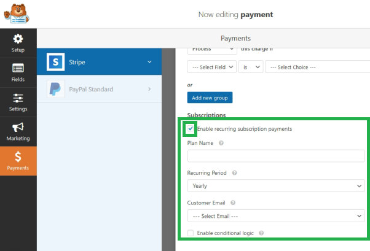Show help tooltip for Plan Name
The width and height of the screenshot is (370, 251).
pyautogui.click(x=221, y=143)
